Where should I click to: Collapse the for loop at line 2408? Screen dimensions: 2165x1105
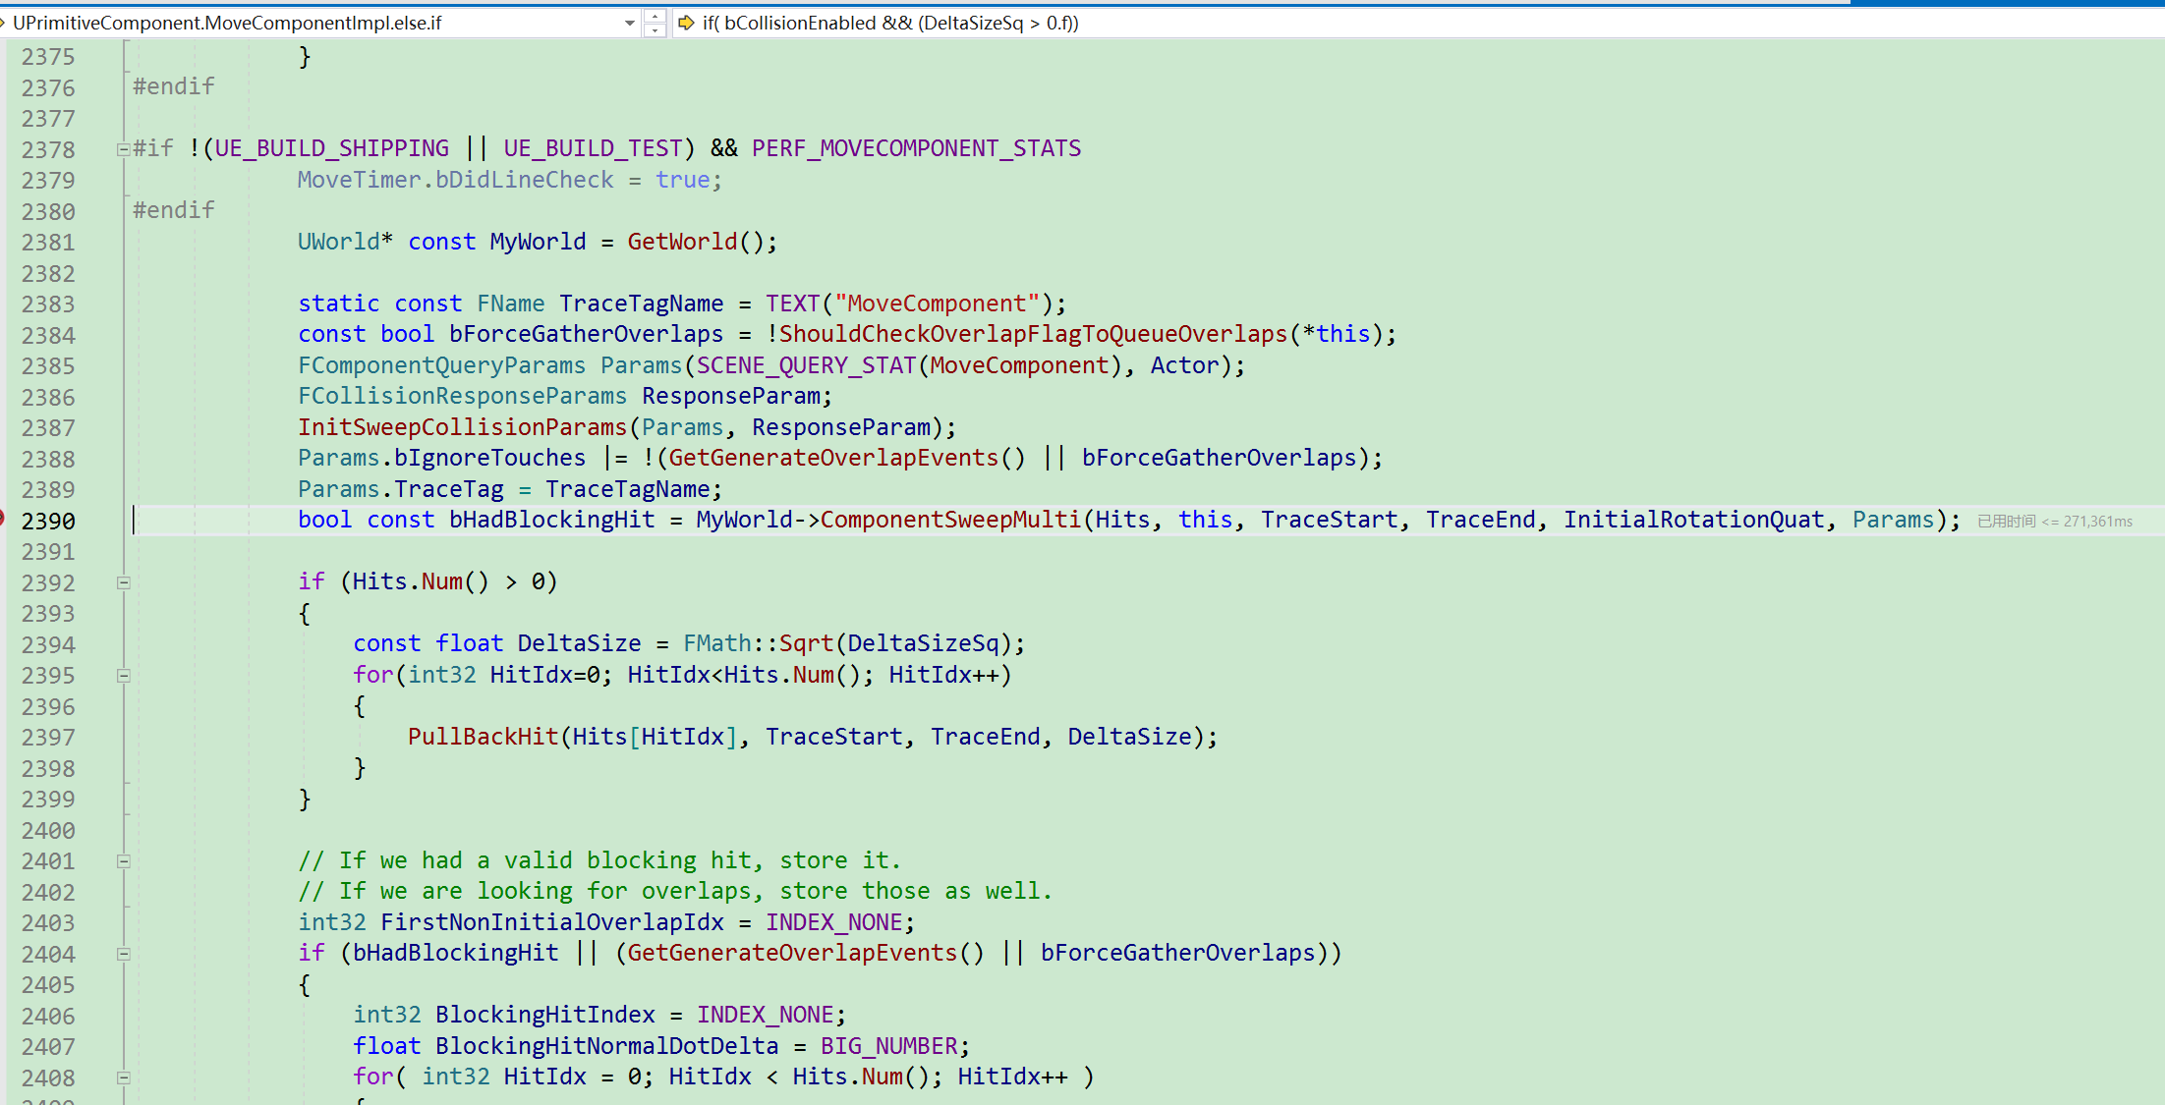(123, 1077)
